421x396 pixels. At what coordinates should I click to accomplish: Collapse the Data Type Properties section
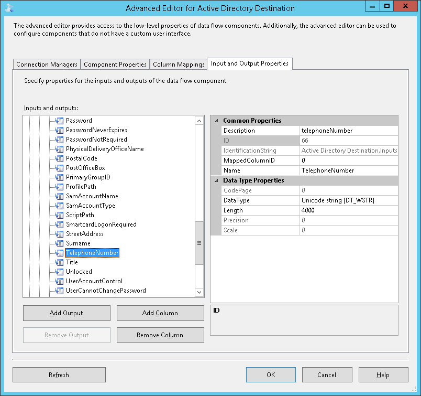216,180
